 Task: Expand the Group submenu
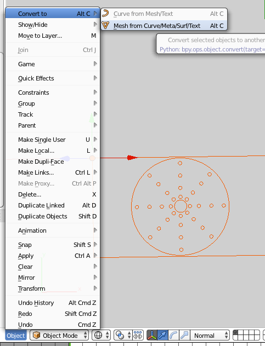click(x=53, y=103)
